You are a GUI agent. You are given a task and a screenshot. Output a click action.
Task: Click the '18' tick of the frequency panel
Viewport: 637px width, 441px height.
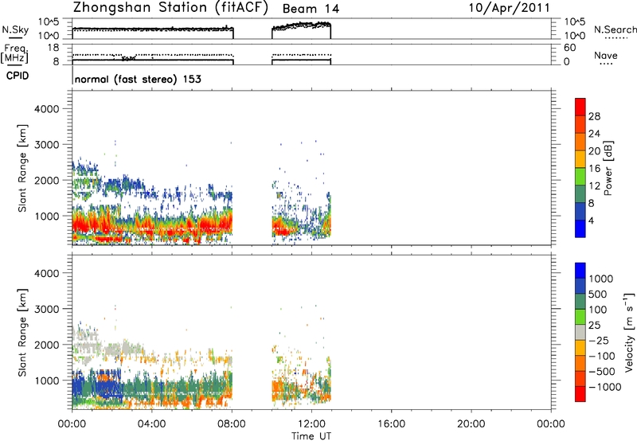point(53,48)
